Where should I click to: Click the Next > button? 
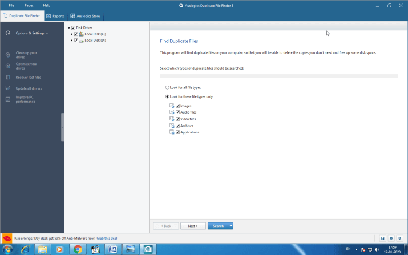pyautogui.click(x=193, y=226)
